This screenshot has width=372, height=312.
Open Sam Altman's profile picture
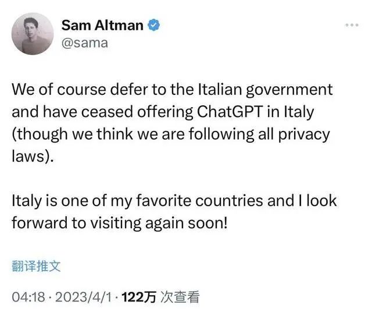34,34
